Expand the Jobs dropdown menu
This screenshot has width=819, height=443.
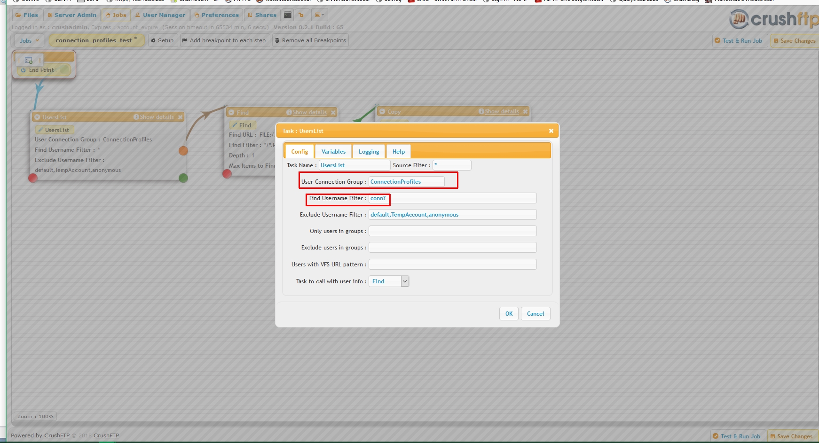(x=29, y=41)
